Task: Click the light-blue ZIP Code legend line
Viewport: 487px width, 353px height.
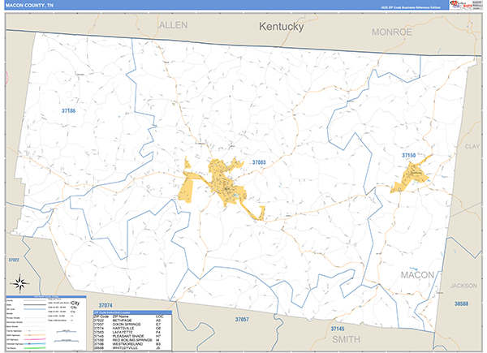Action: (x=34, y=309)
